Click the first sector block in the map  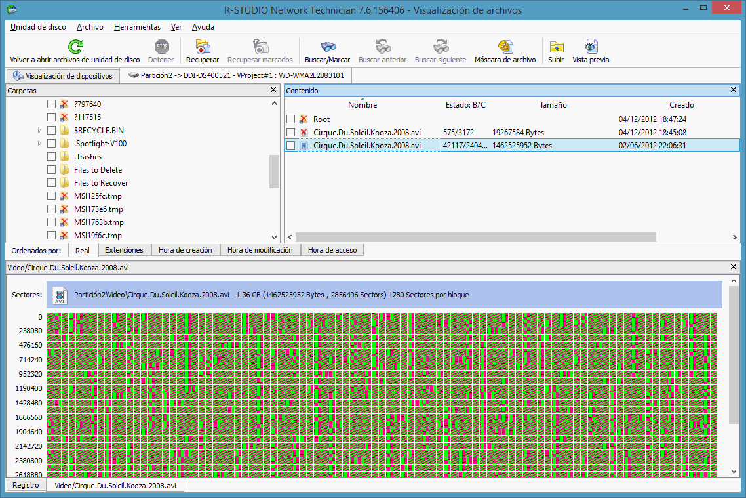[50, 317]
